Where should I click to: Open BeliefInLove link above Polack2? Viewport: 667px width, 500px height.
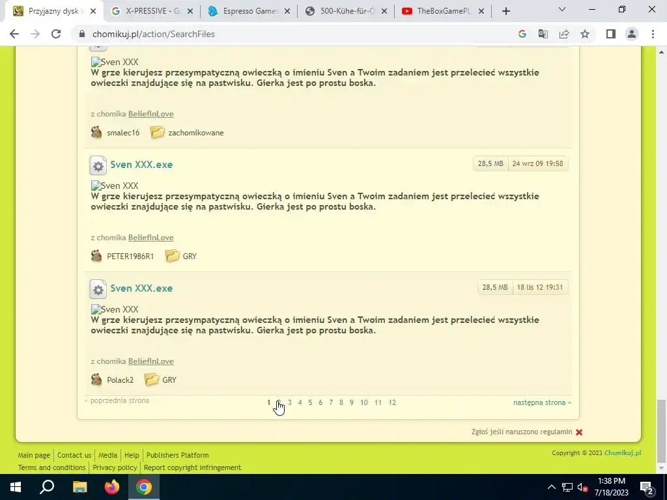coord(151,361)
